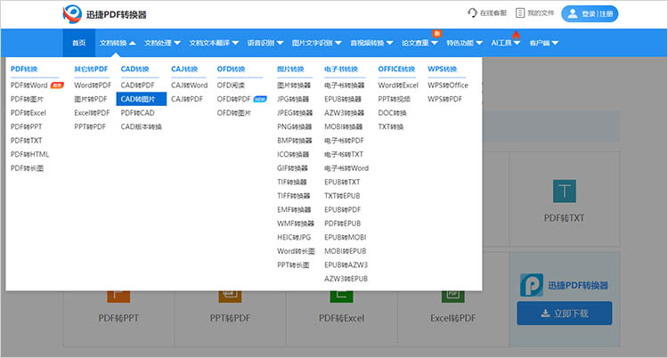668x358 pixels.
Task: Click the 迅捷PDF转换器 logo icon
Action: (72, 14)
